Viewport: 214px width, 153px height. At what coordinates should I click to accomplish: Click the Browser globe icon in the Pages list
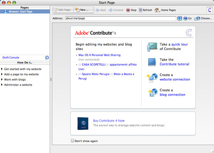tap(6, 12)
